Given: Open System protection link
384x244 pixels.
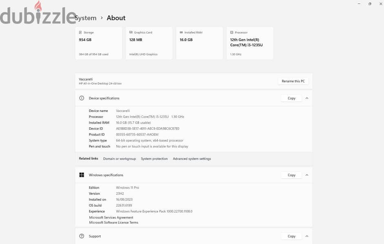Looking at the screenshot, I should click(x=154, y=159).
